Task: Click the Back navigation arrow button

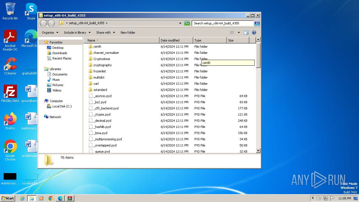Action: tap(43, 23)
